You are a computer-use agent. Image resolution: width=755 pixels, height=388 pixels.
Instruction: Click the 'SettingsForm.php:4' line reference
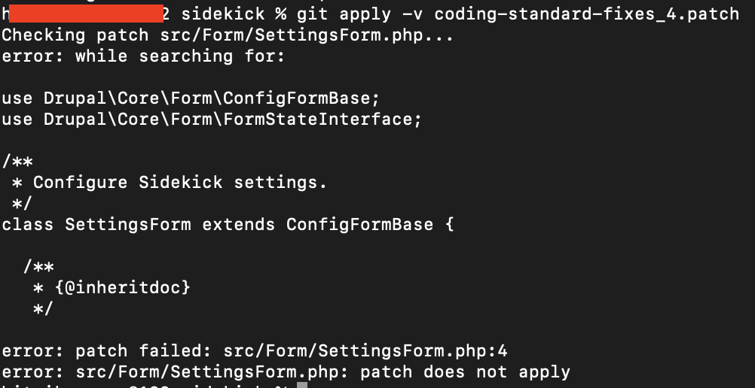tap(413, 351)
